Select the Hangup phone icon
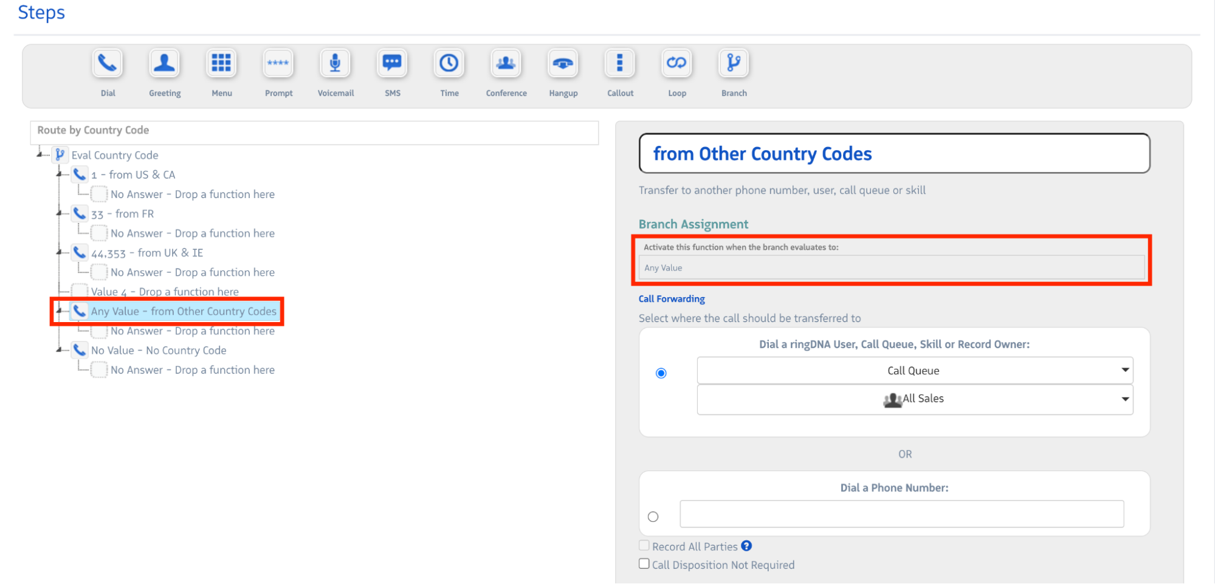 (563, 64)
